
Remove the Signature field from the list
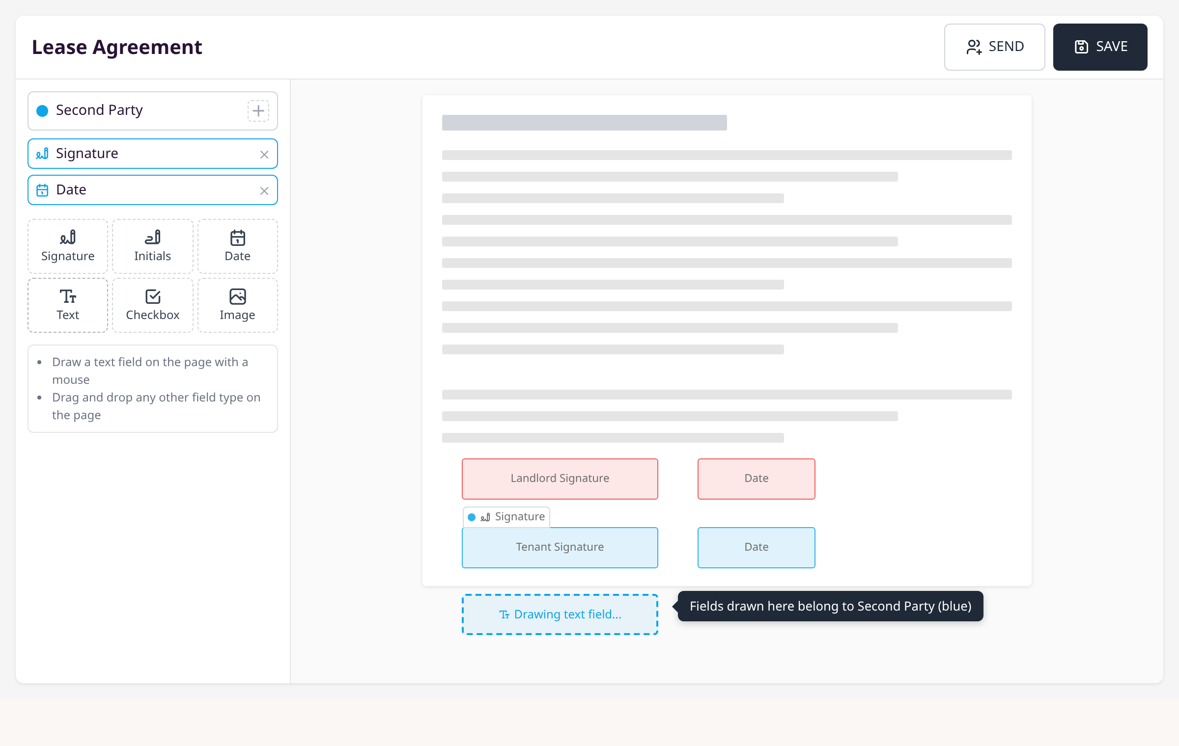click(264, 155)
